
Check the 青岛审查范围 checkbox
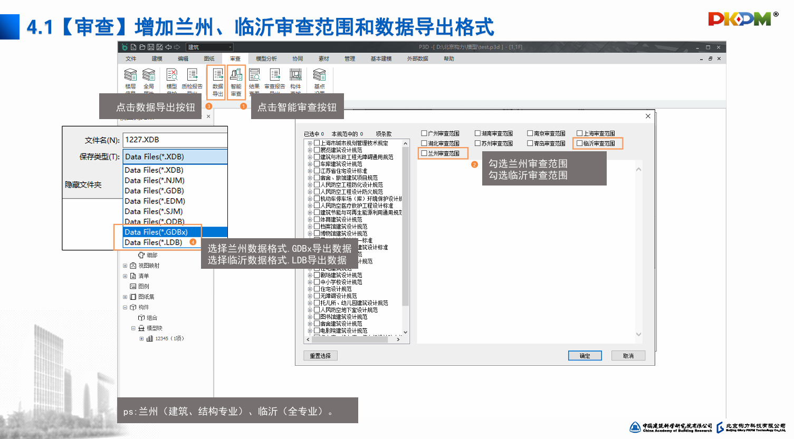click(530, 143)
